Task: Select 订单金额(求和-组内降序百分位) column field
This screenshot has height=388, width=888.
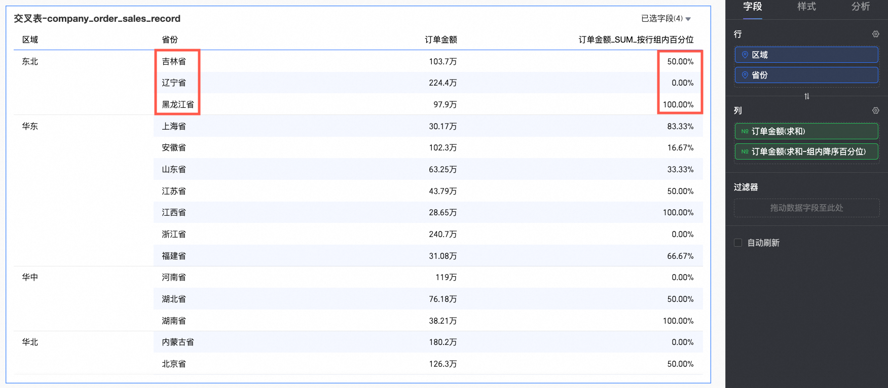Action: 806,151
